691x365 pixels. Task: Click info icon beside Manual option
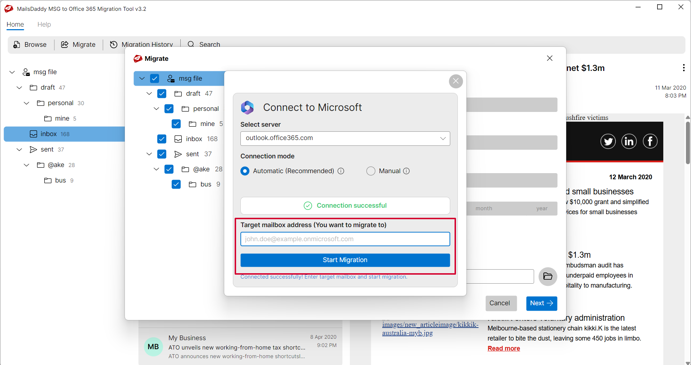[406, 171]
